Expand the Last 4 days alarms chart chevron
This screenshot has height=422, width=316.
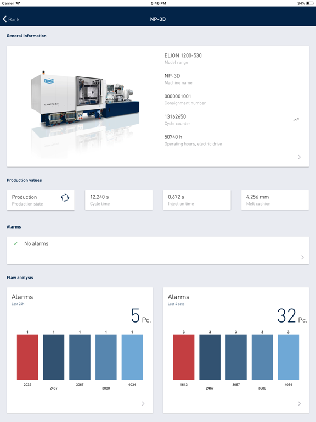click(x=300, y=403)
